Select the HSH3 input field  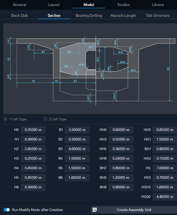click(x=165, y=187)
